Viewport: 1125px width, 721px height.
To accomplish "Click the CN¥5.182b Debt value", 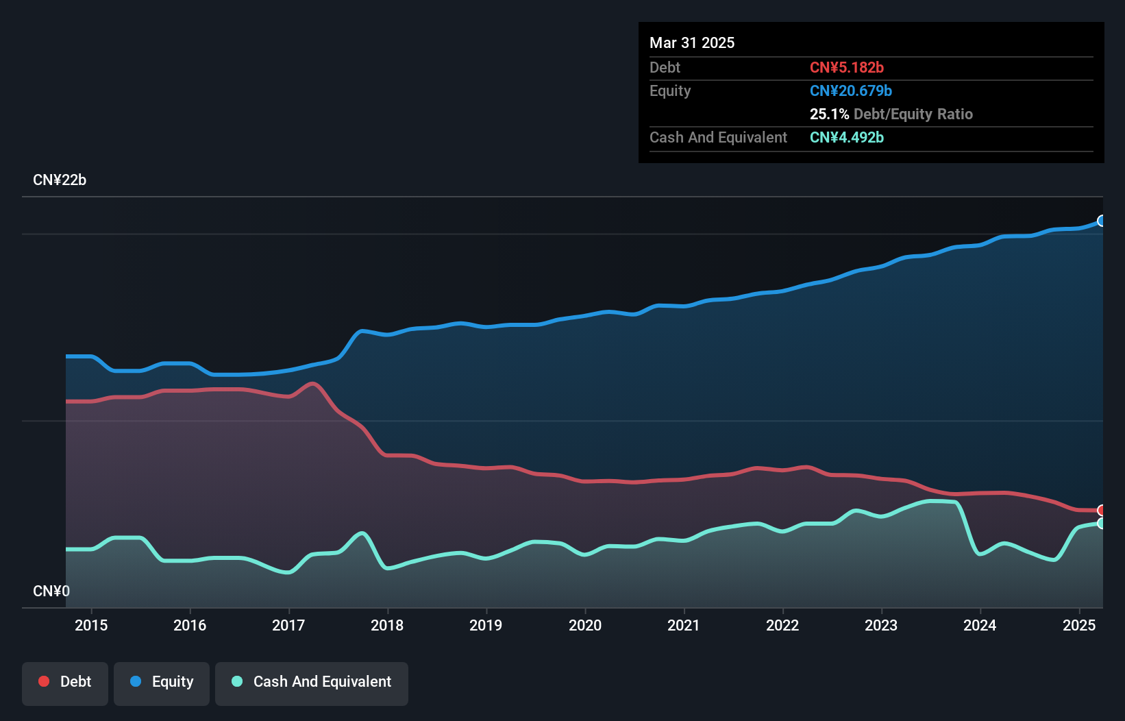I will (847, 67).
